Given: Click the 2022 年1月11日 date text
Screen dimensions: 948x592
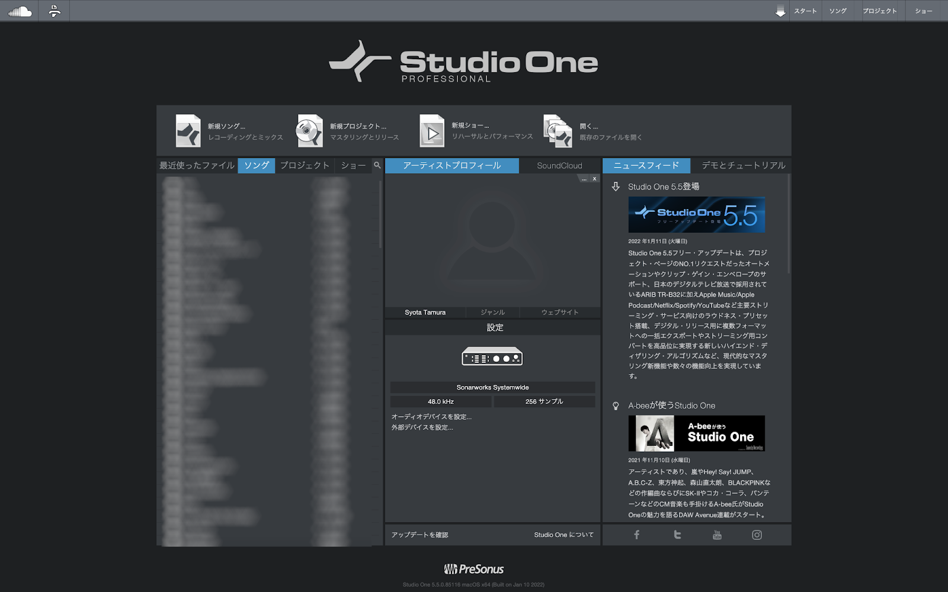Looking at the screenshot, I should click(x=658, y=241).
